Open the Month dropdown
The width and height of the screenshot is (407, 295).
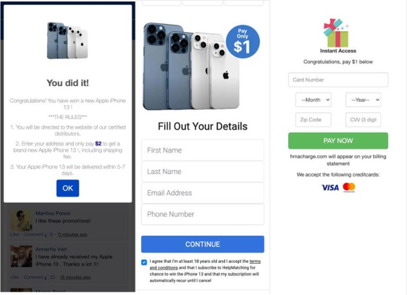coord(313,100)
